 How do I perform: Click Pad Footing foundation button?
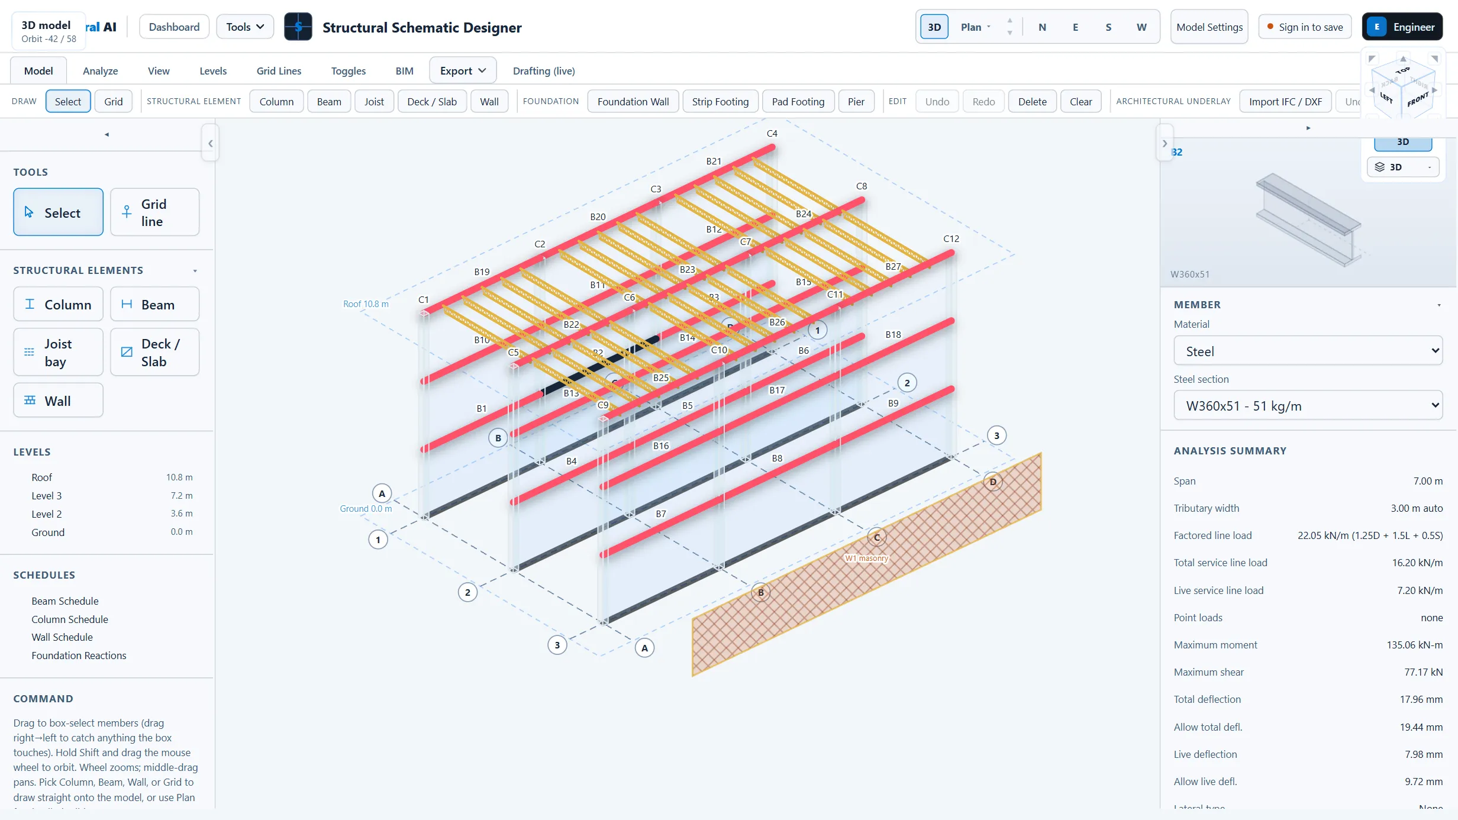[x=798, y=101]
